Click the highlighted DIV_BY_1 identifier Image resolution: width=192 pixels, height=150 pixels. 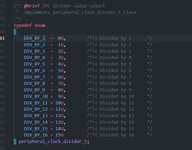tap(35, 38)
